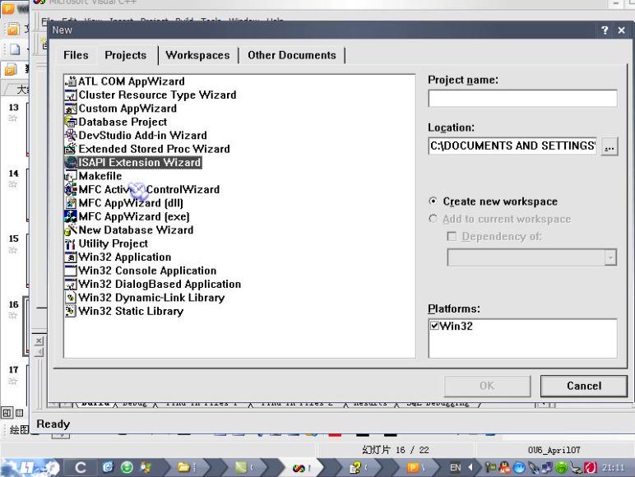This screenshot has width=635, height=477.
Task: Select Database Project icon
Action: (71, 122)
